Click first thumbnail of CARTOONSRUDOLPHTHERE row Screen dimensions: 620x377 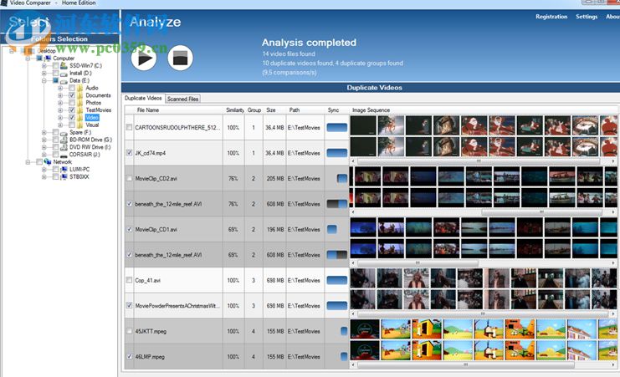(x=363, y=125)
